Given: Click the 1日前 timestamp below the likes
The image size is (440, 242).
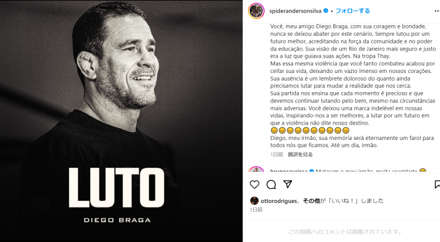Looking at the screenshot, I should pyautogui.click(x=256, y=210).
